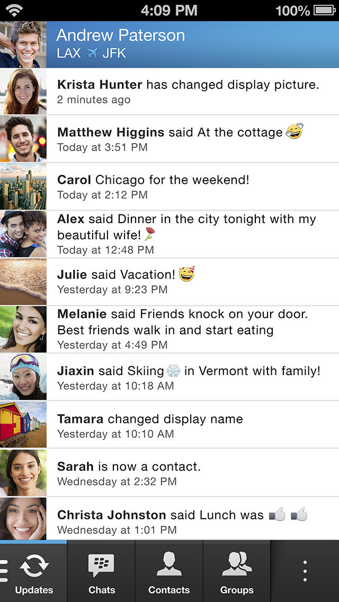Open the three-dot overflow menu
Screen dimensions: 339x602
tap(305, 571)
